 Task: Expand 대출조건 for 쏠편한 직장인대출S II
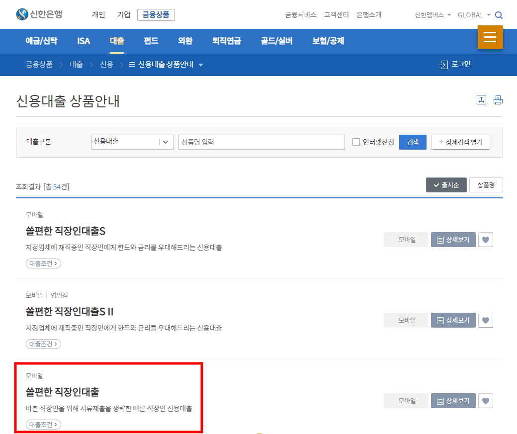(43, 344)
